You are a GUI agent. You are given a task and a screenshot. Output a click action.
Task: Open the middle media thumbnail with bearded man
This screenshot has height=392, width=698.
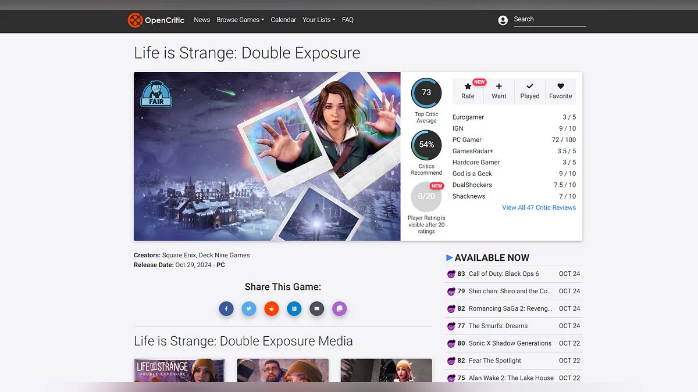tap(283, 371)
